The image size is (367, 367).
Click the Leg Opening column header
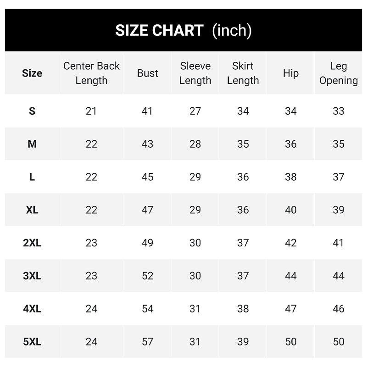pyautogui.click(x=339, y=73)
